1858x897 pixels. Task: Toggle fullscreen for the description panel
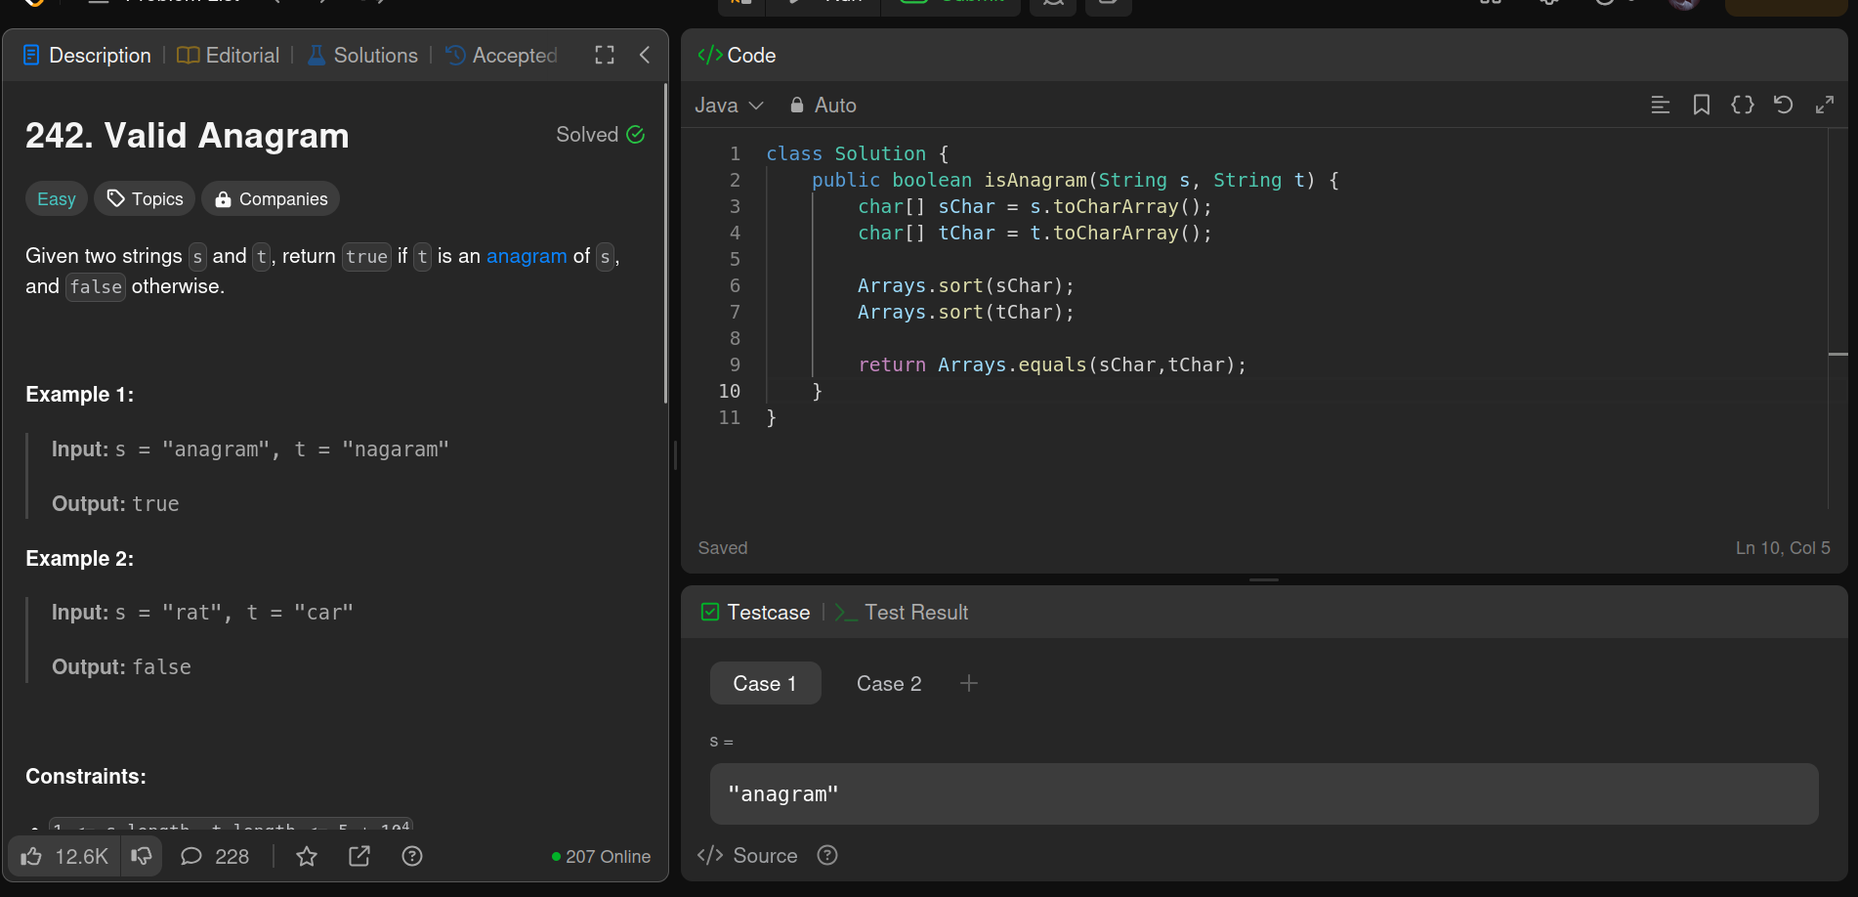(605, 56)
